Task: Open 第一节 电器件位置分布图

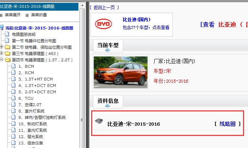Action: 34,41
